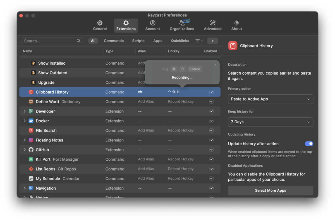Click the Upgrade command icon
Screen dimensions: 335x220
pos(33,82)
